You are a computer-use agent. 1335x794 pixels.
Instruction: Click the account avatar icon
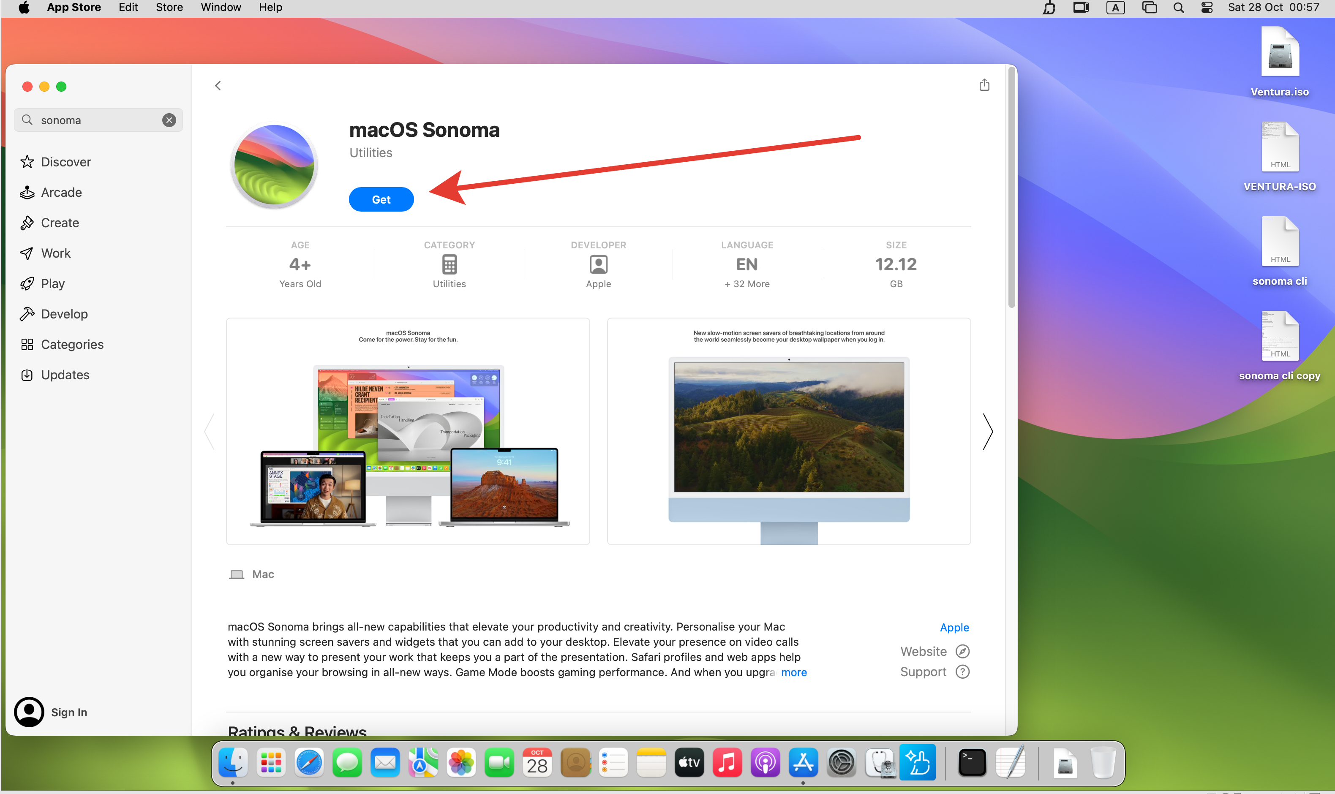pyautogui.click(x=29, y=712)
